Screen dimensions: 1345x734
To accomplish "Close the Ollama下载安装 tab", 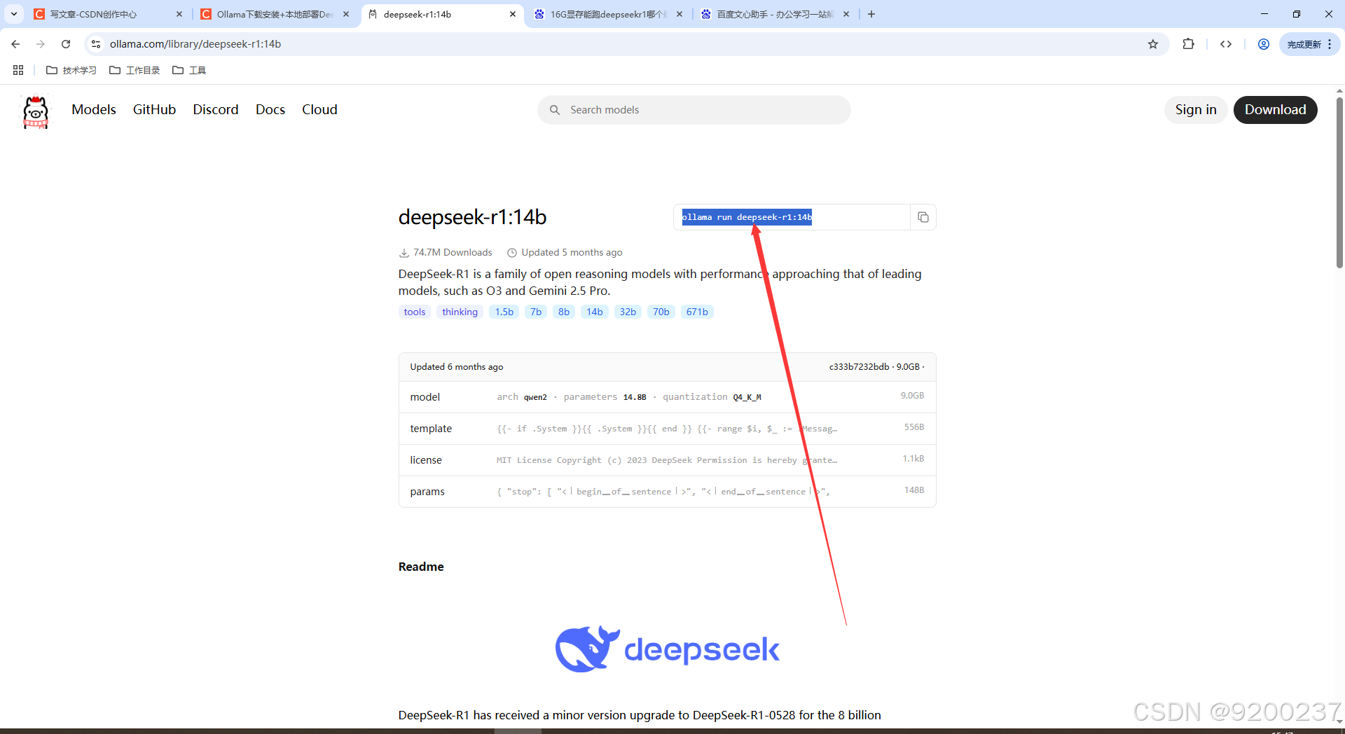I will (x=346, y=14).
